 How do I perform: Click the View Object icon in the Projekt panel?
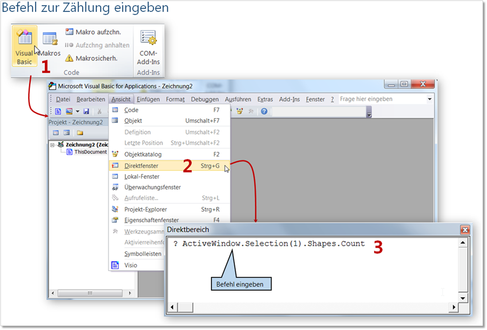click(x=67, y=133)
